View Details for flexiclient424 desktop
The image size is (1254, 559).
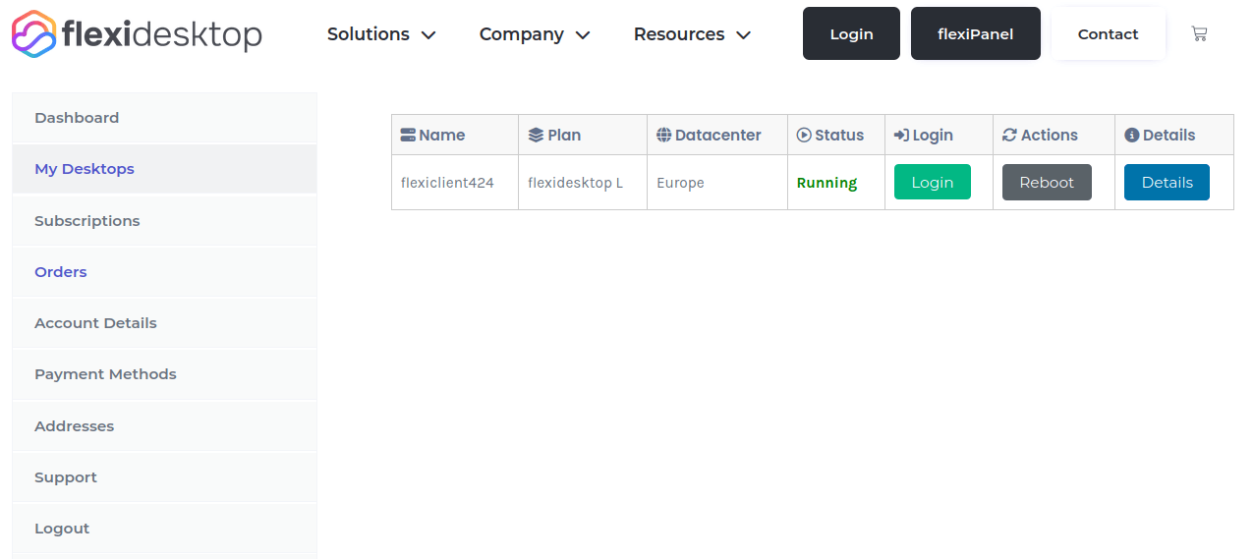[1167, 183]
